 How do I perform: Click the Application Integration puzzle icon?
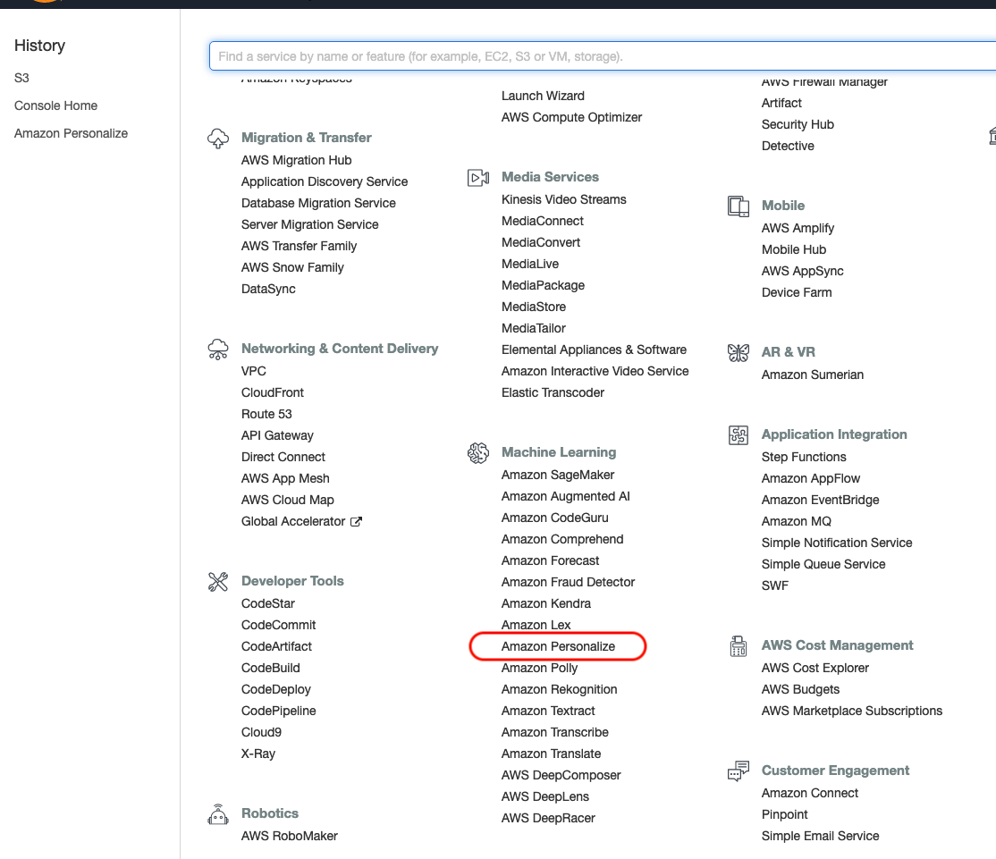739,435
